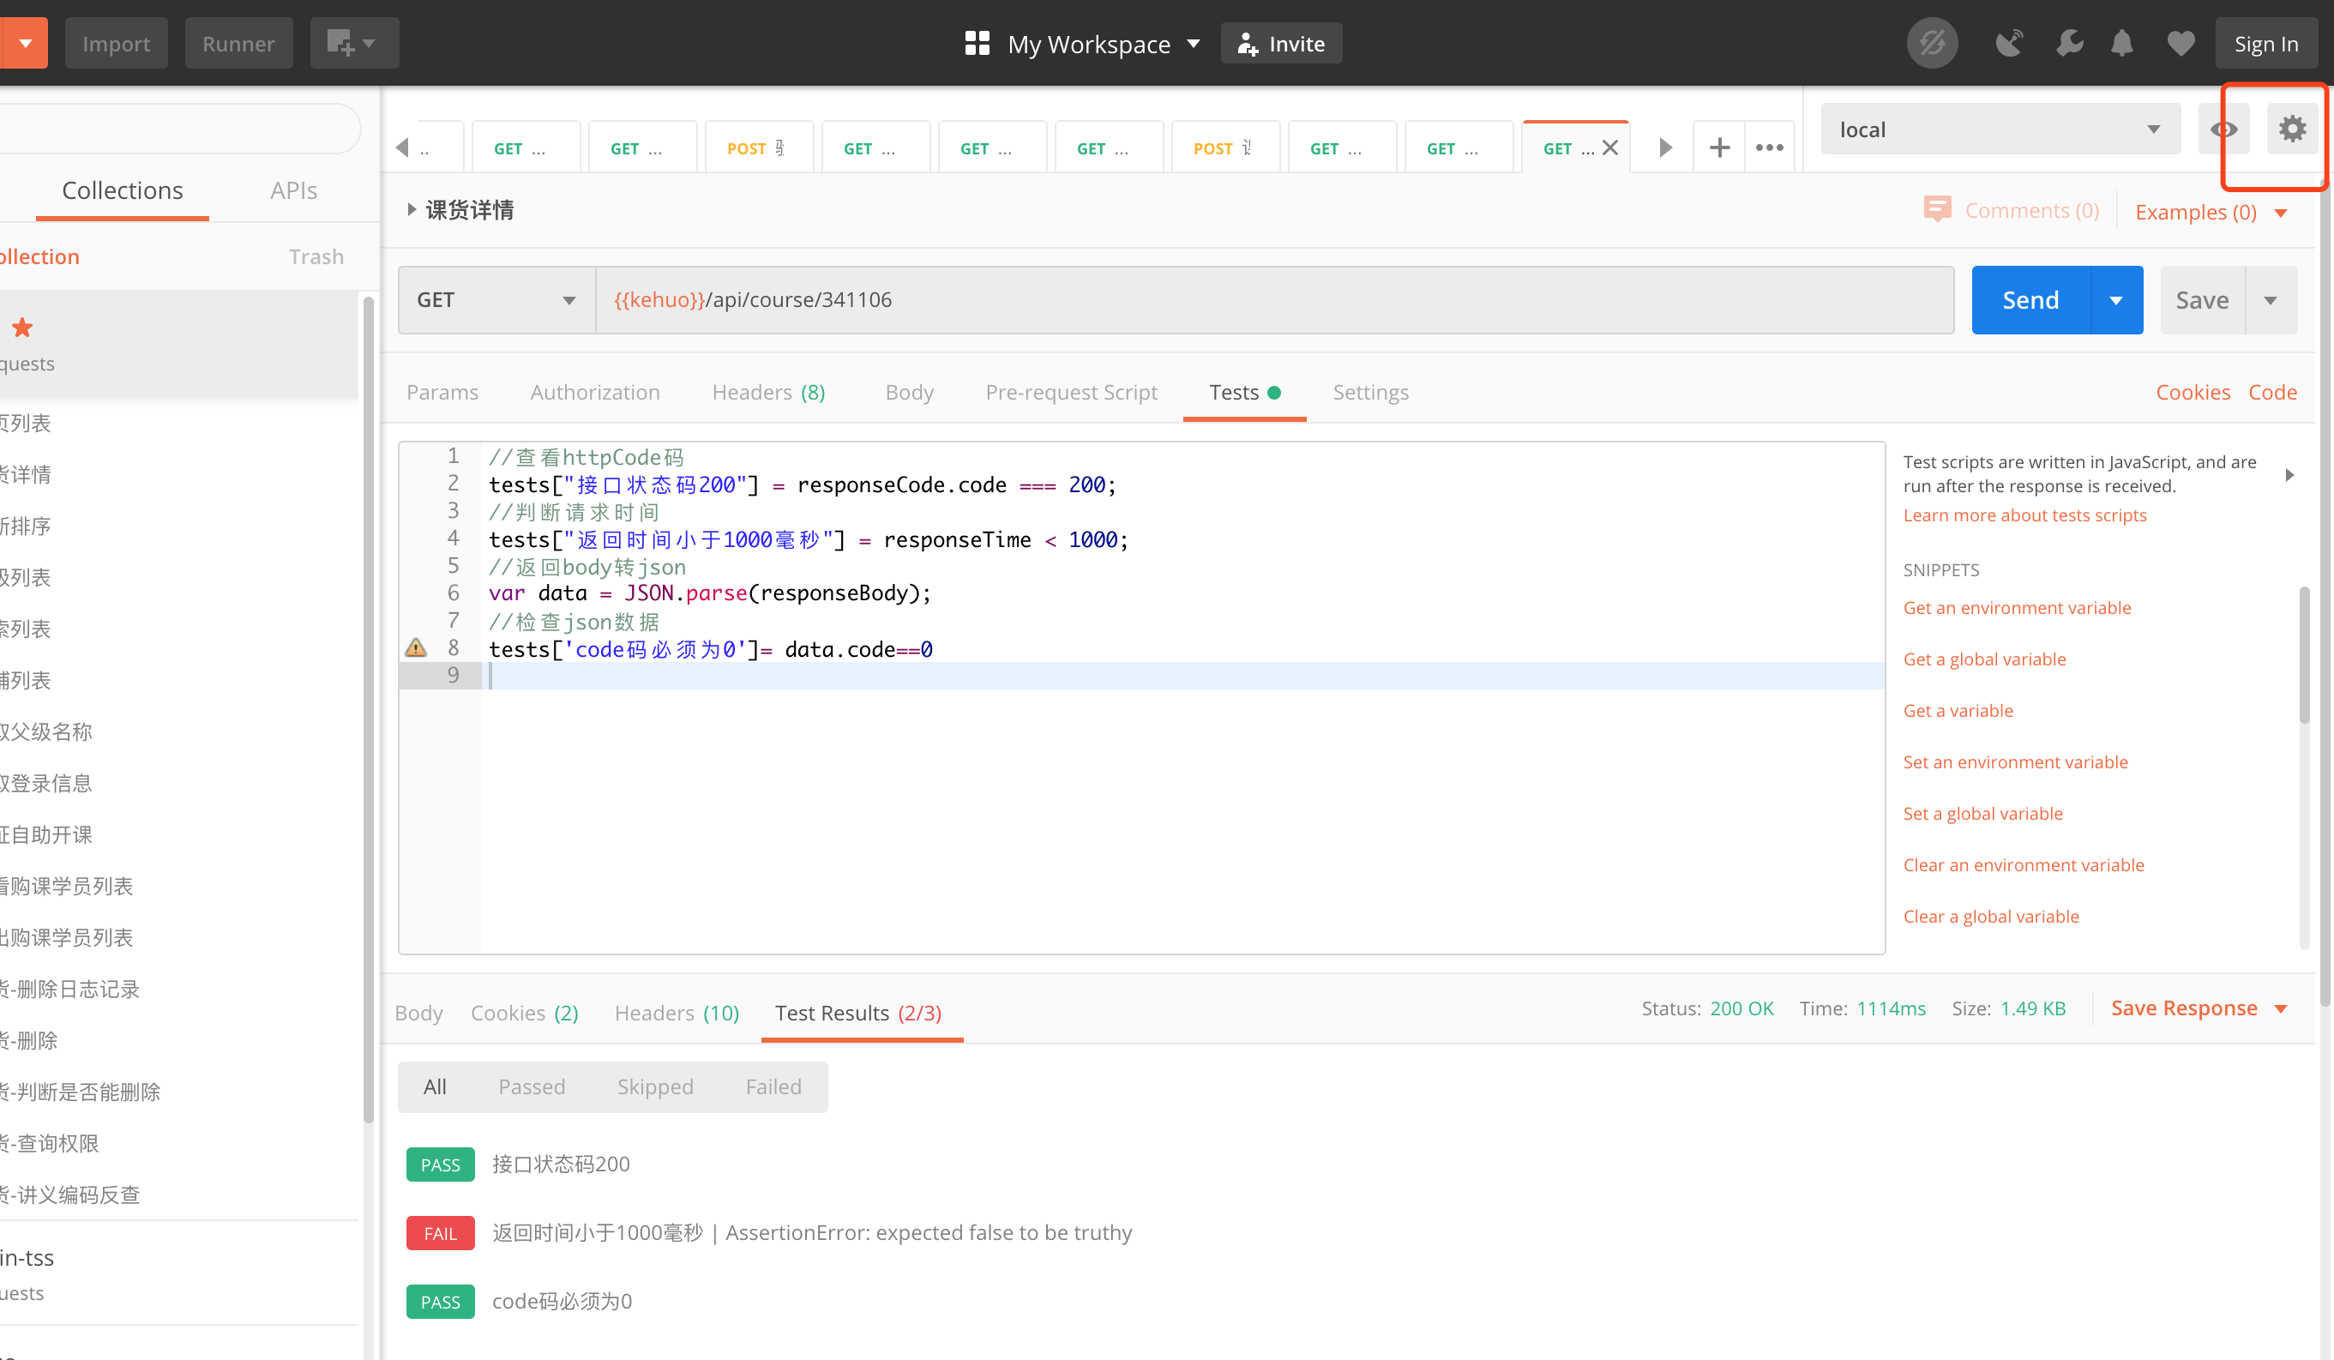Viewport: 2334px width, 1360px height.
Task: Click the Skipped filter toggle button
Action: click(x=654, y=1085)
